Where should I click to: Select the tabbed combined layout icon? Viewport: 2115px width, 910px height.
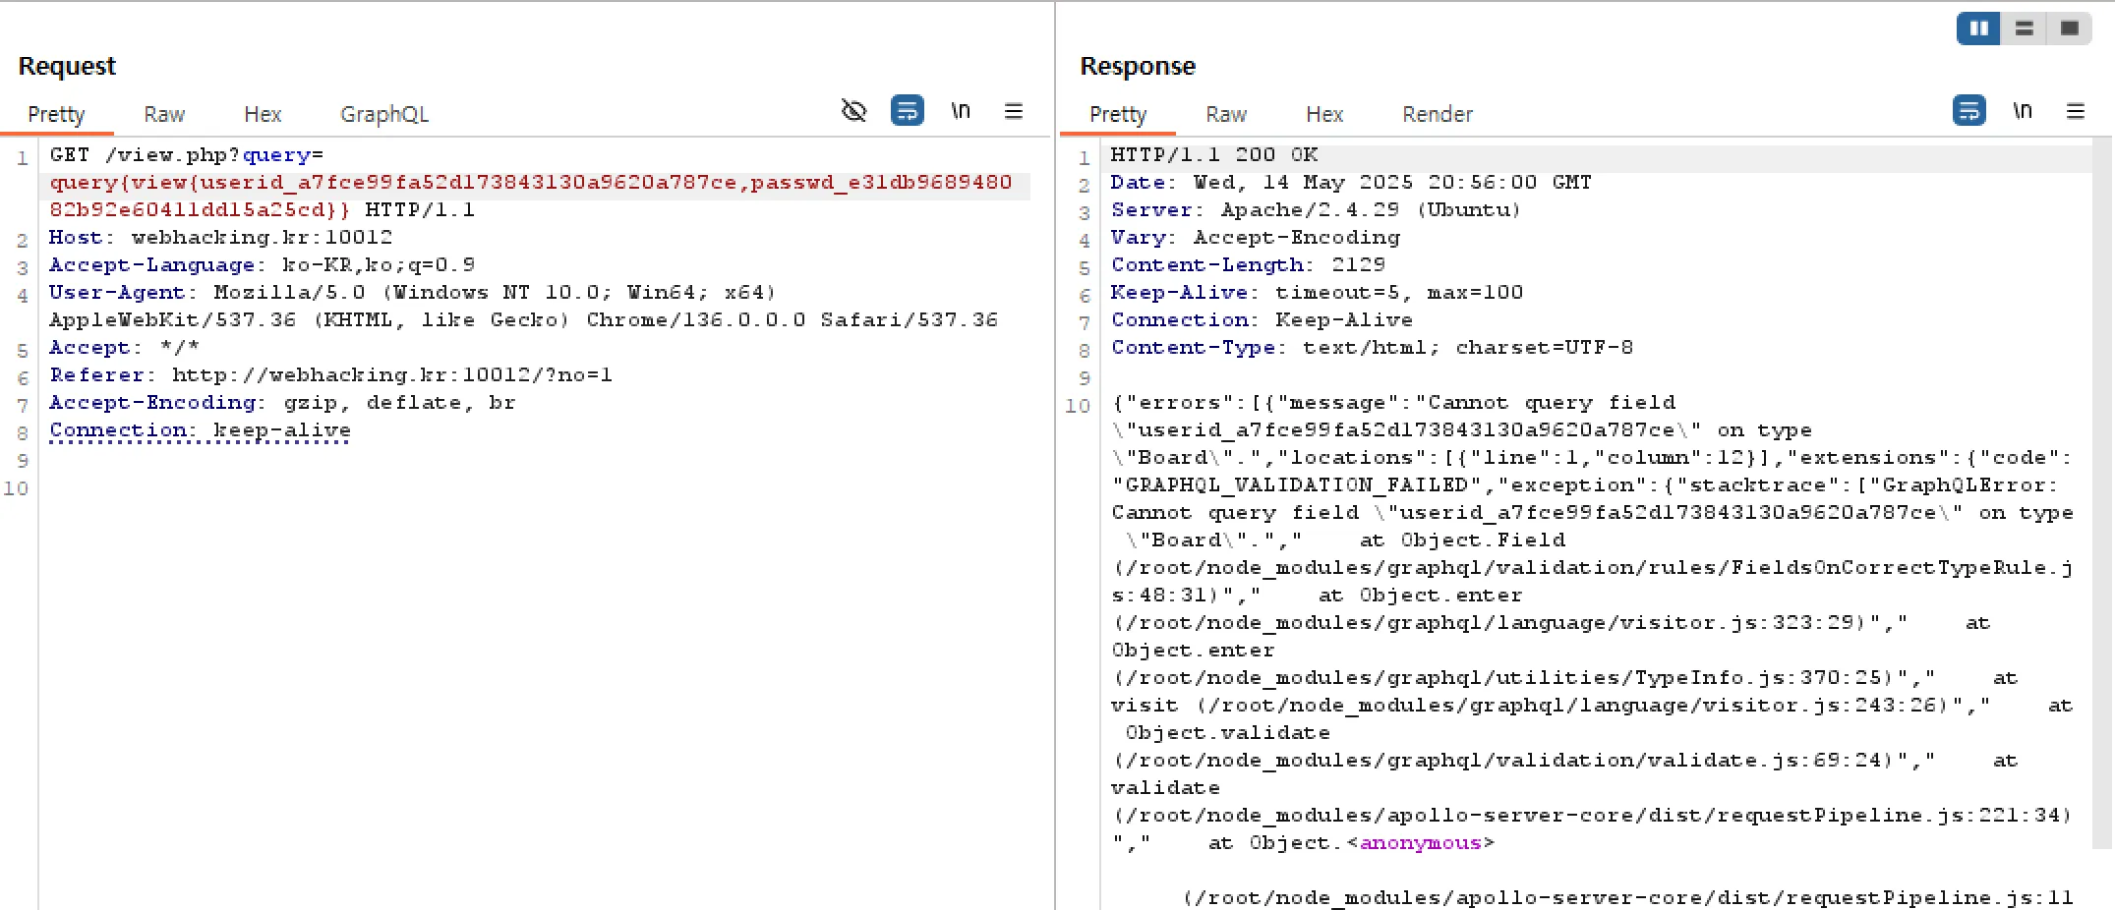[2069, 28]
